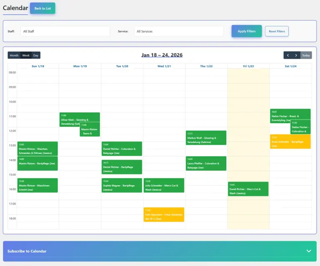Screen dimensions: 320x266
Task: Open Markus Wolf Glossing appointment at 12:15
Action: (x=206, y=138)
